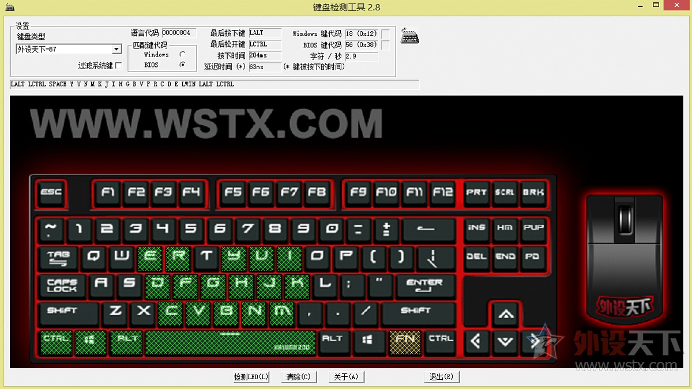Open the 键盘类型 dropdown showing 外设天下-87

click(69, 50)
